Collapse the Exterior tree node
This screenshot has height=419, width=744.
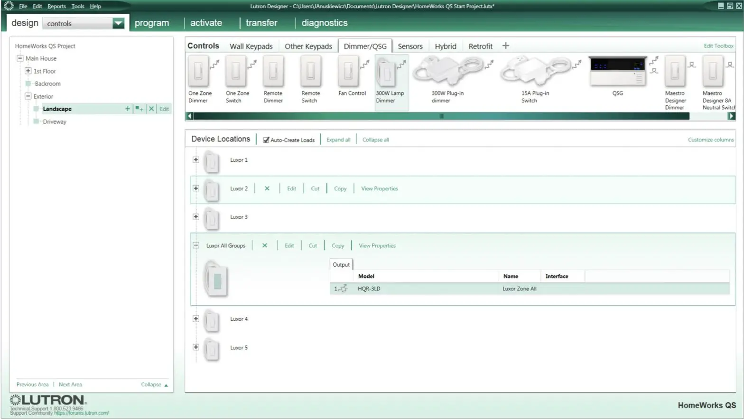(x=28, y=96)
